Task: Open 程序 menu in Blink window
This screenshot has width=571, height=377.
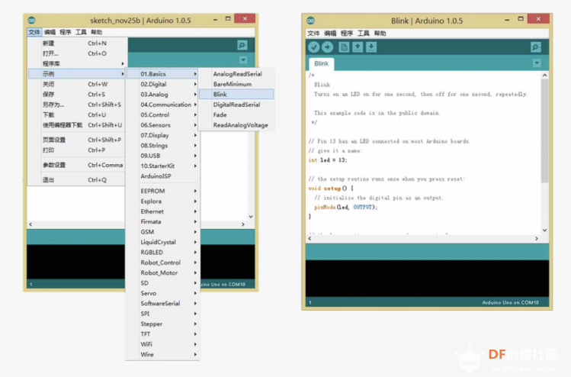Action: (347, 33)
